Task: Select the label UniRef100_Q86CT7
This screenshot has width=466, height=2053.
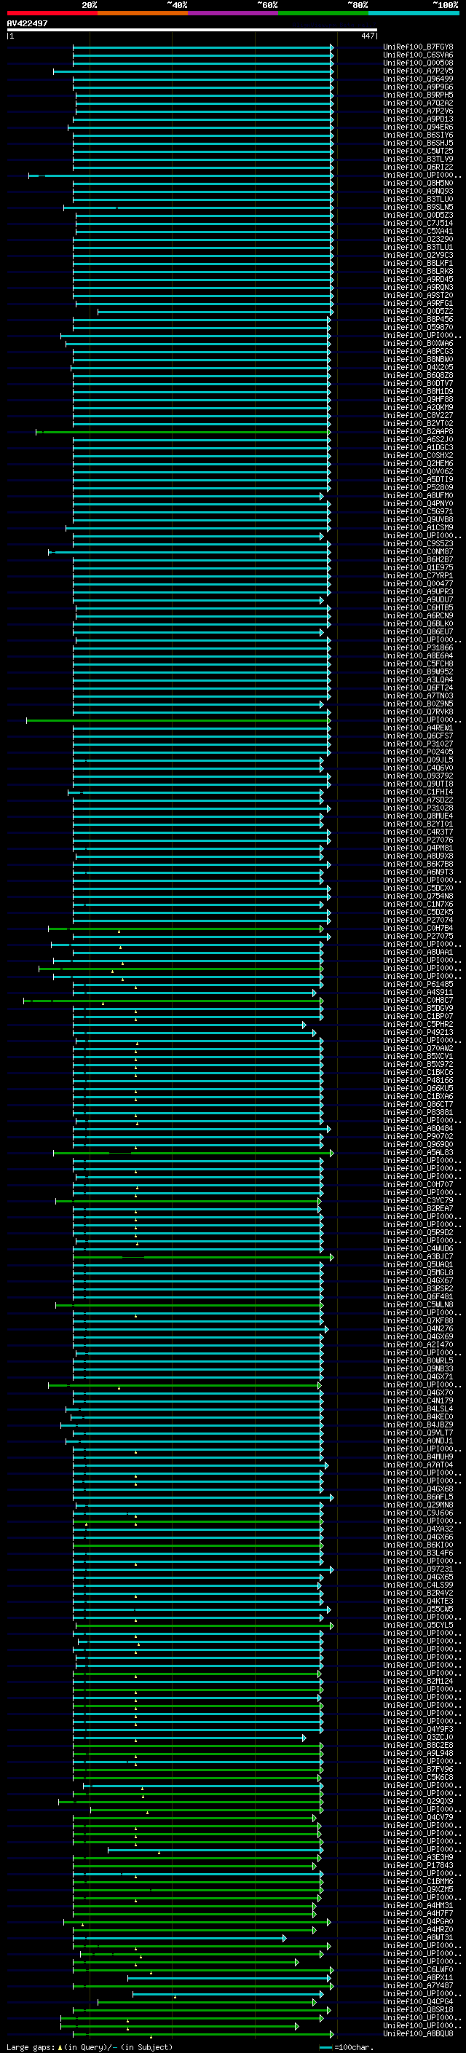Action: tap(418, 1105)
